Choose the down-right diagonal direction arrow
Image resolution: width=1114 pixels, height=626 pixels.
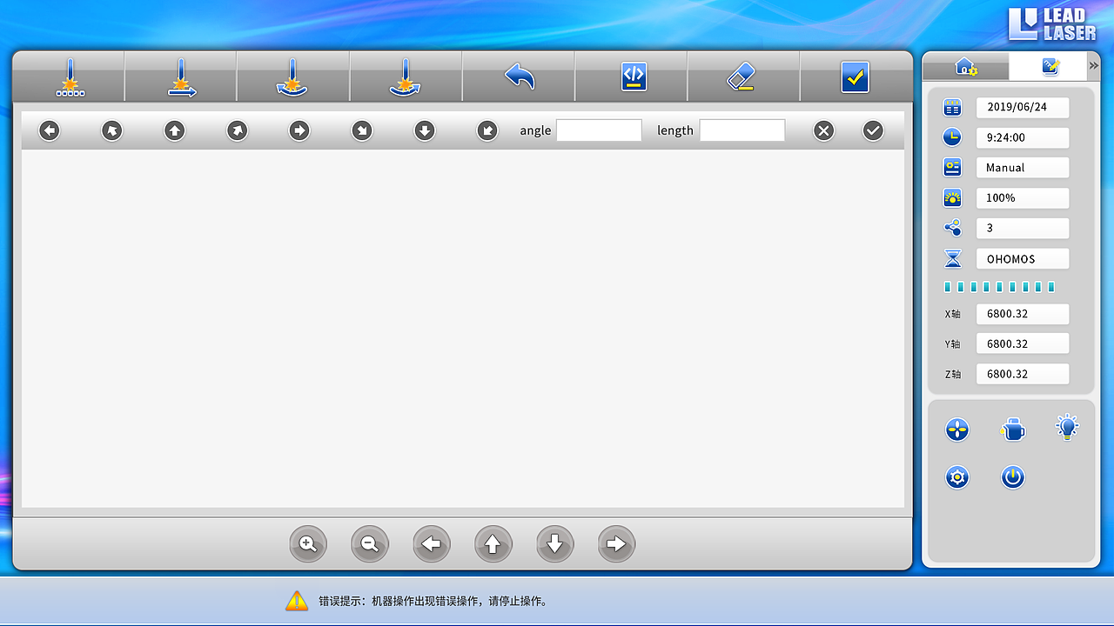[362, 130]
